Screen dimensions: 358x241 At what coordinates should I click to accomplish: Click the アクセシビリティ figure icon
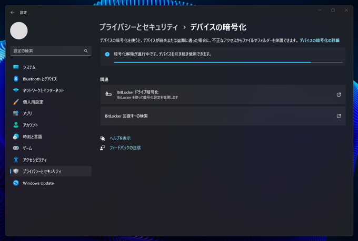[x=16, y=160]
